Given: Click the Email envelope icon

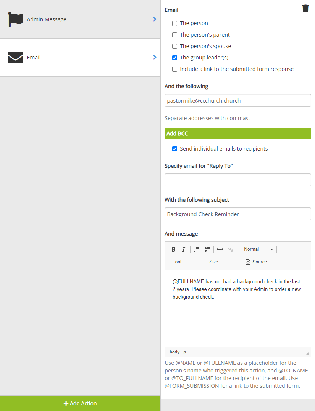Looking at the screenshot, I should [16, 58].
